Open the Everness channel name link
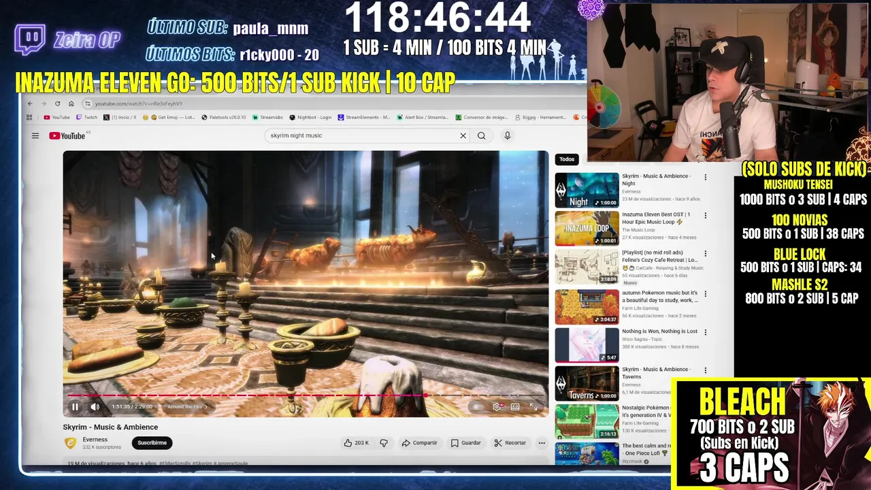The height and width of the screenshot is (490, 871). [95, 440]
